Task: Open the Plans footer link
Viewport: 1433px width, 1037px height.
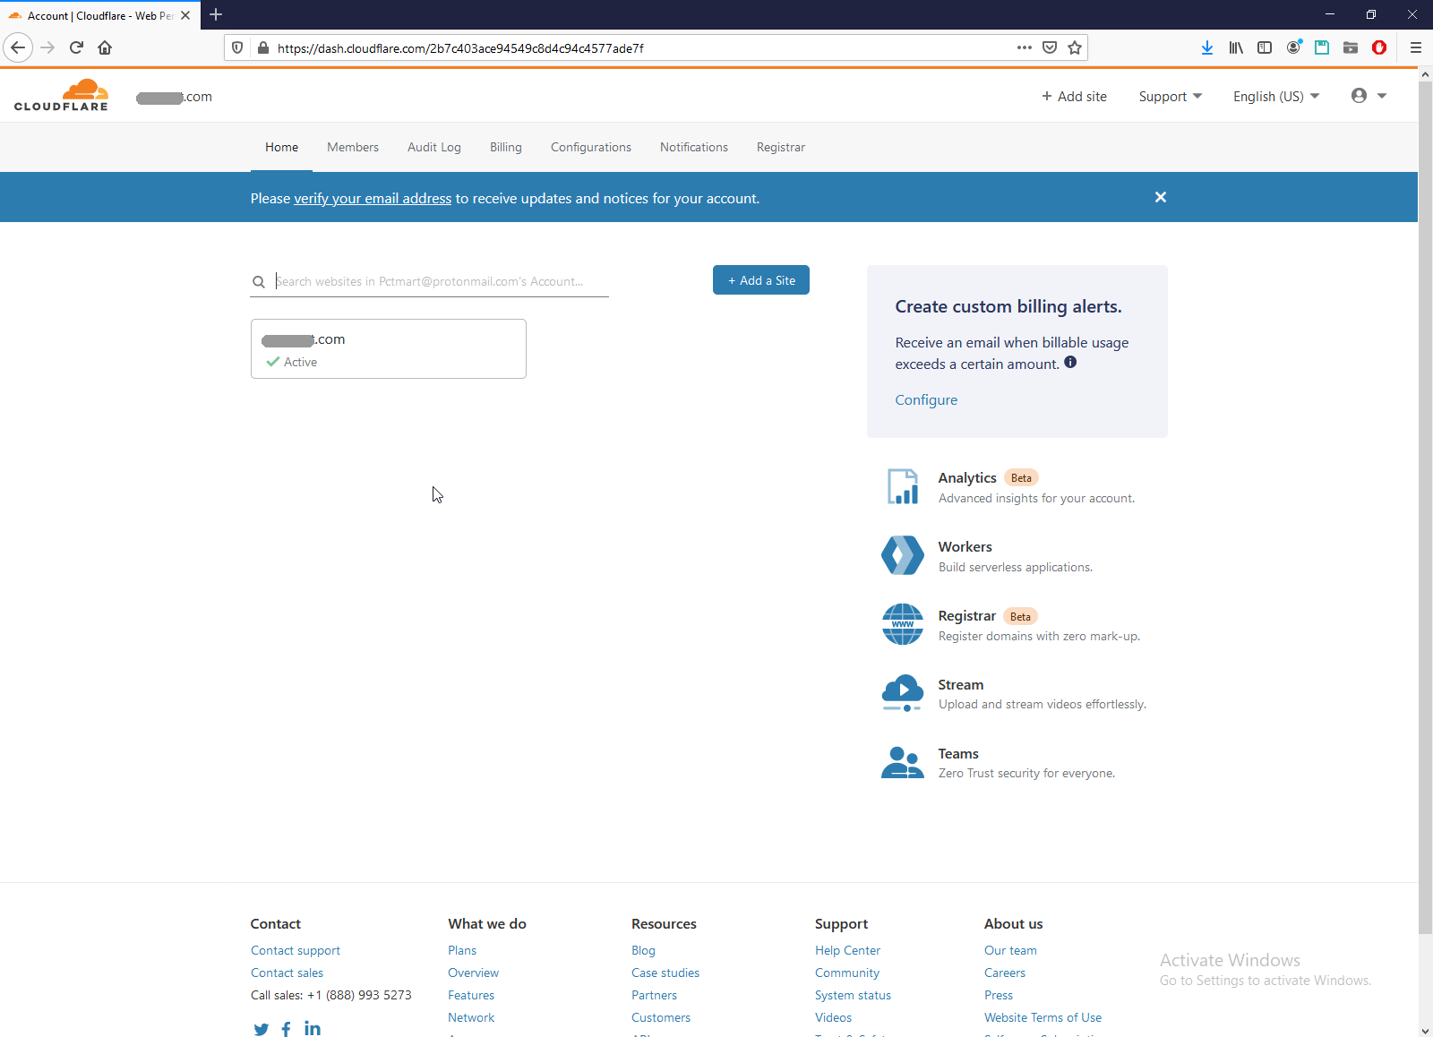Action: pyautogui.click(x=462, y=950)
